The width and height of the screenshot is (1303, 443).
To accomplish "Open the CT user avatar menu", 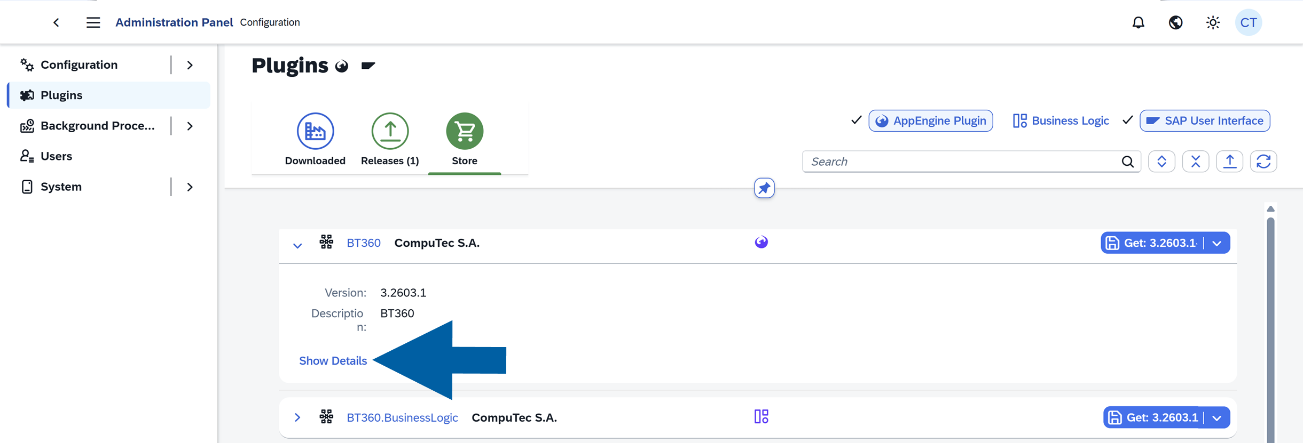I will click(x=1248, y=22).
